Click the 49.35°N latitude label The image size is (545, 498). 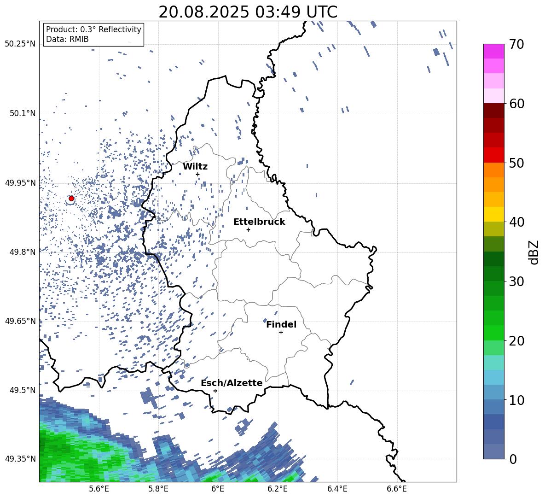pos(20,459)
